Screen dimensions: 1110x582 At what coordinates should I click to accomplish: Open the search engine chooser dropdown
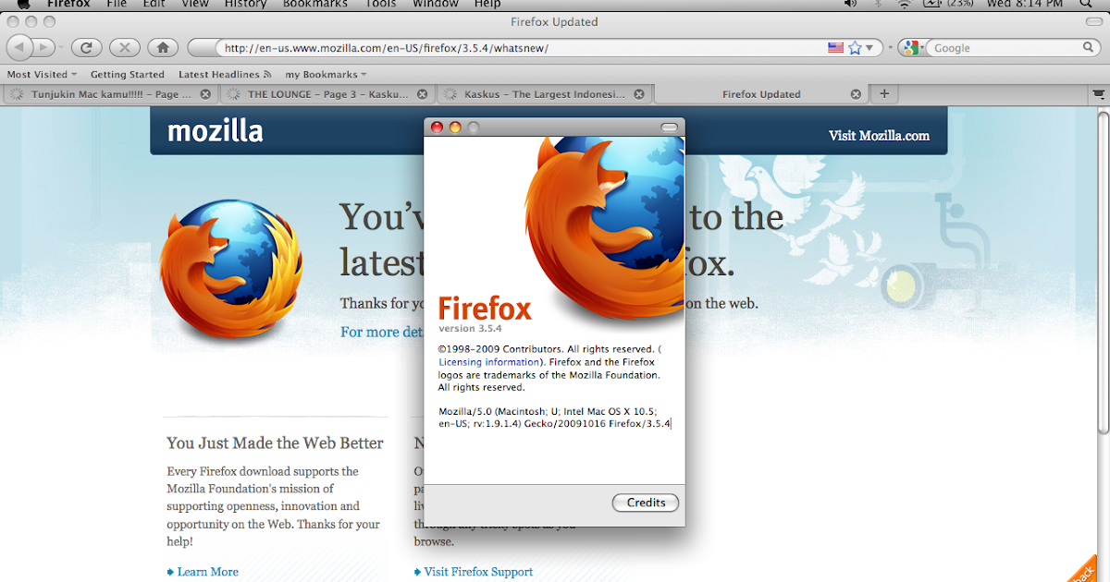coord(923,47)
